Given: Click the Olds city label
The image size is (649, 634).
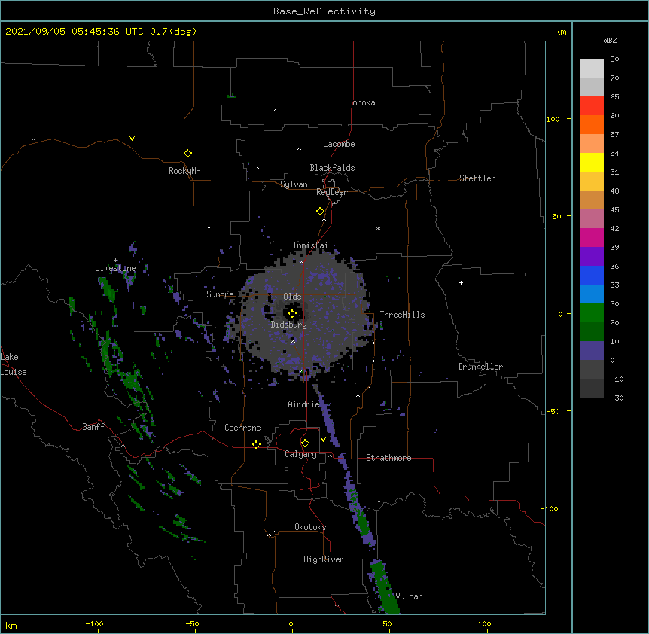Looking at the screenshot, I should [x=292, y=297].
